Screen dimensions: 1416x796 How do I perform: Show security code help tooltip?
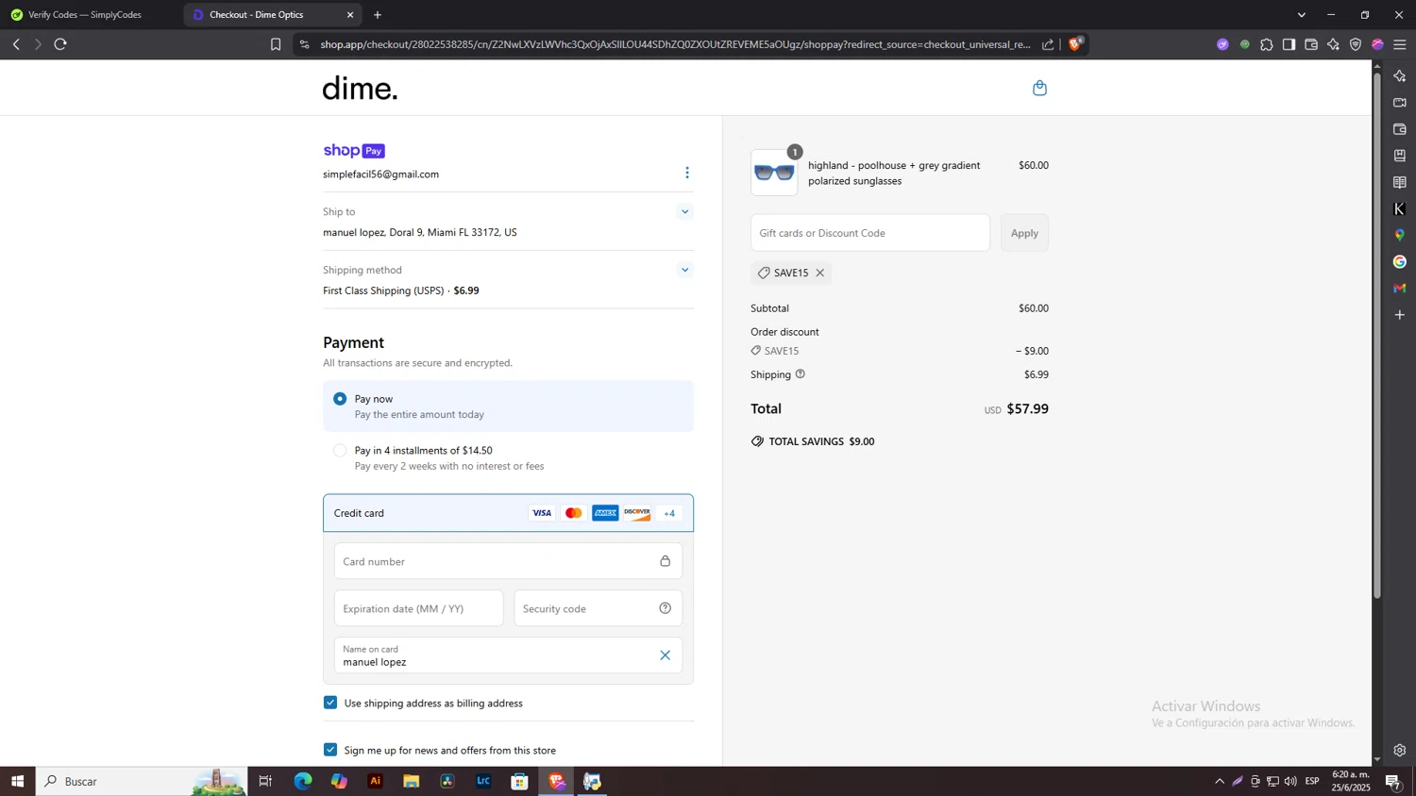click(x=665, y=608)
